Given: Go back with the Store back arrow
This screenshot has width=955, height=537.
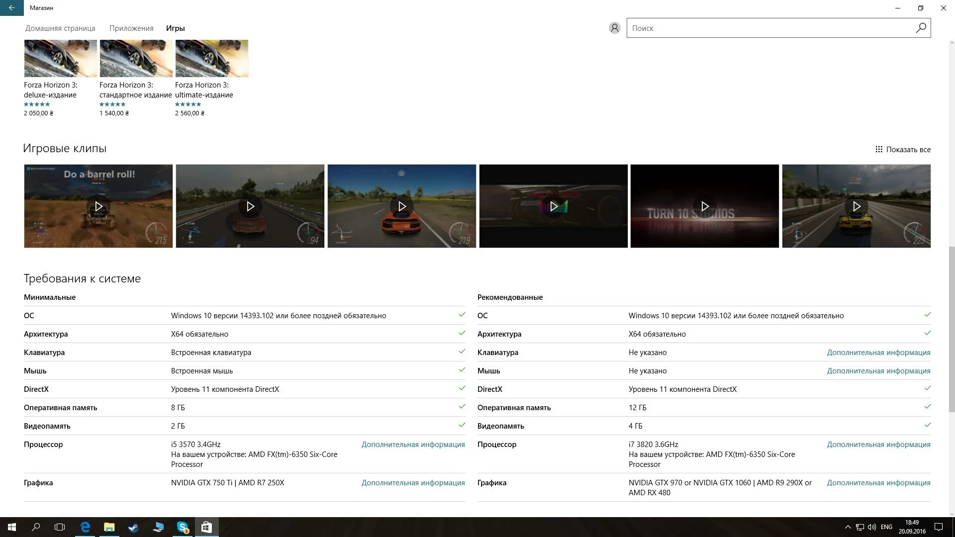Looking at the screenshot, I should [x=11, y=8].
